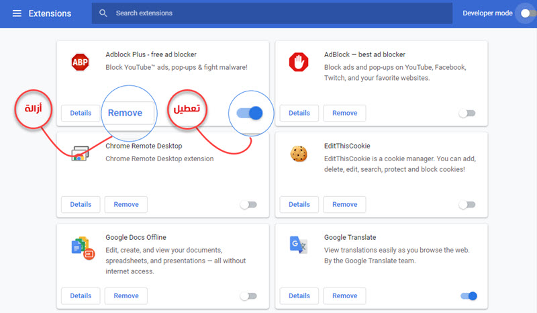The width and height of the screenshot is (537, 313).
Task: Toggle Developer mode switch
Action: pos(528,13)
